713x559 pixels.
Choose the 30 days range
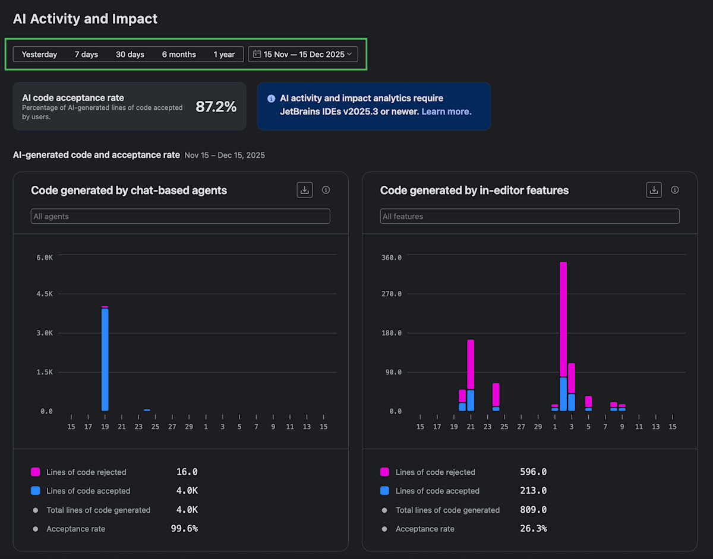130,54
